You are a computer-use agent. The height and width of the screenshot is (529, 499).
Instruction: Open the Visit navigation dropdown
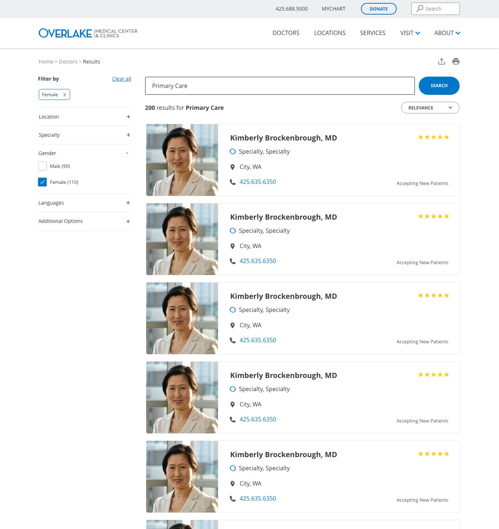point(410,33)
